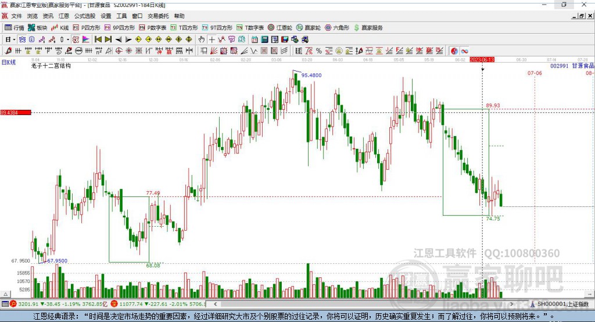Open the 江恩 menu
Viewport: 595px width, 322px height.
pyautogui.click(x=64, y=16)
